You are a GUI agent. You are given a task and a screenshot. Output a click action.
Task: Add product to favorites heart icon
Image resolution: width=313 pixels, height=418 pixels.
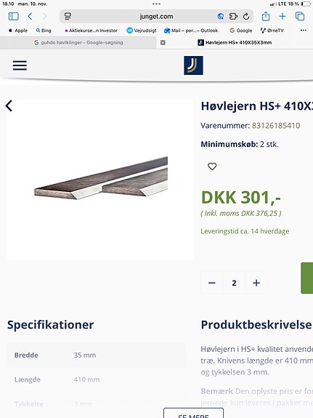coord(212,166)
